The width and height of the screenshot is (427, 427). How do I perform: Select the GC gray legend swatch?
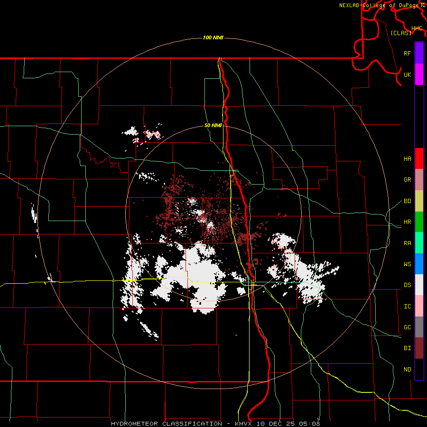pos(419,327)
